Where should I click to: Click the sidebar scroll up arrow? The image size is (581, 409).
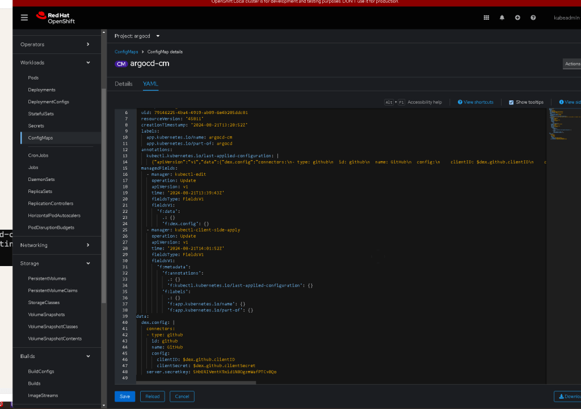[x=104, y=32]
